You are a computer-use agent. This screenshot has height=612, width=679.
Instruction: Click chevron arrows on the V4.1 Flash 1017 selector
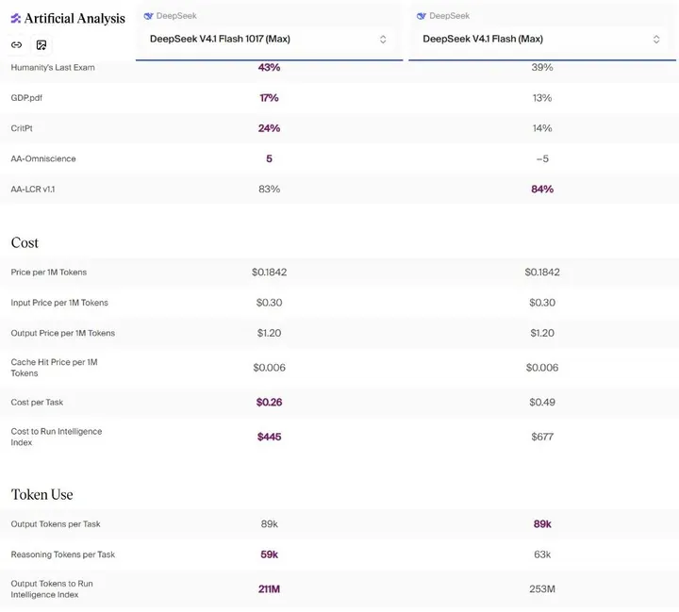coord(383,40)
